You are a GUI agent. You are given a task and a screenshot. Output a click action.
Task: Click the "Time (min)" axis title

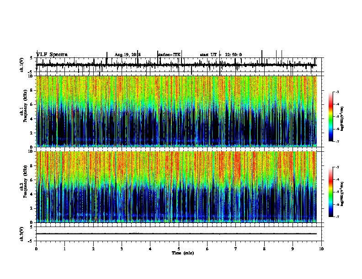coord(183,253)
